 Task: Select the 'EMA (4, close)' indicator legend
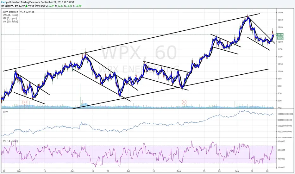pos(10,15)
